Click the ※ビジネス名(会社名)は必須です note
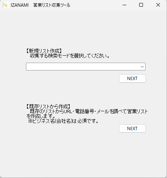This screenshot has width=167, height=178. click(x=63, y=121)
